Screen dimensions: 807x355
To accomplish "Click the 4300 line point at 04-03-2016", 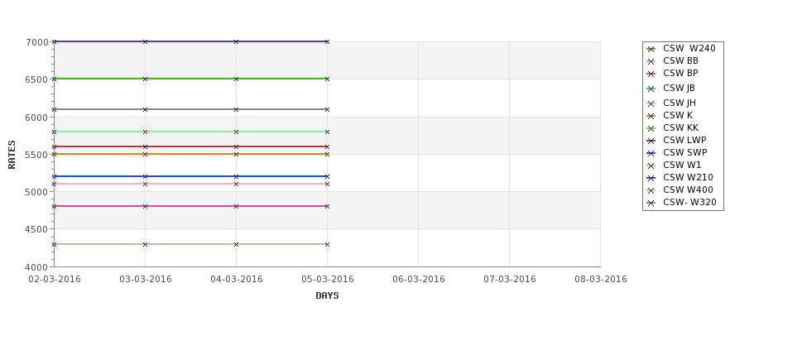I will coord(236,244).
